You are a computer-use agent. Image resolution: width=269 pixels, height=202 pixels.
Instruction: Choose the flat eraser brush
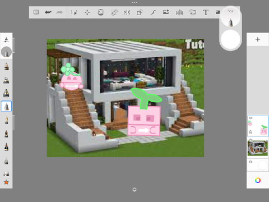(6, 173)
